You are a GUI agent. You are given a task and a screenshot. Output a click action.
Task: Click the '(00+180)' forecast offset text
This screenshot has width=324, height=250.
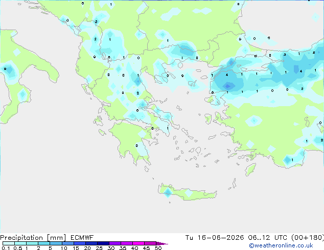[x=308, y=238]
